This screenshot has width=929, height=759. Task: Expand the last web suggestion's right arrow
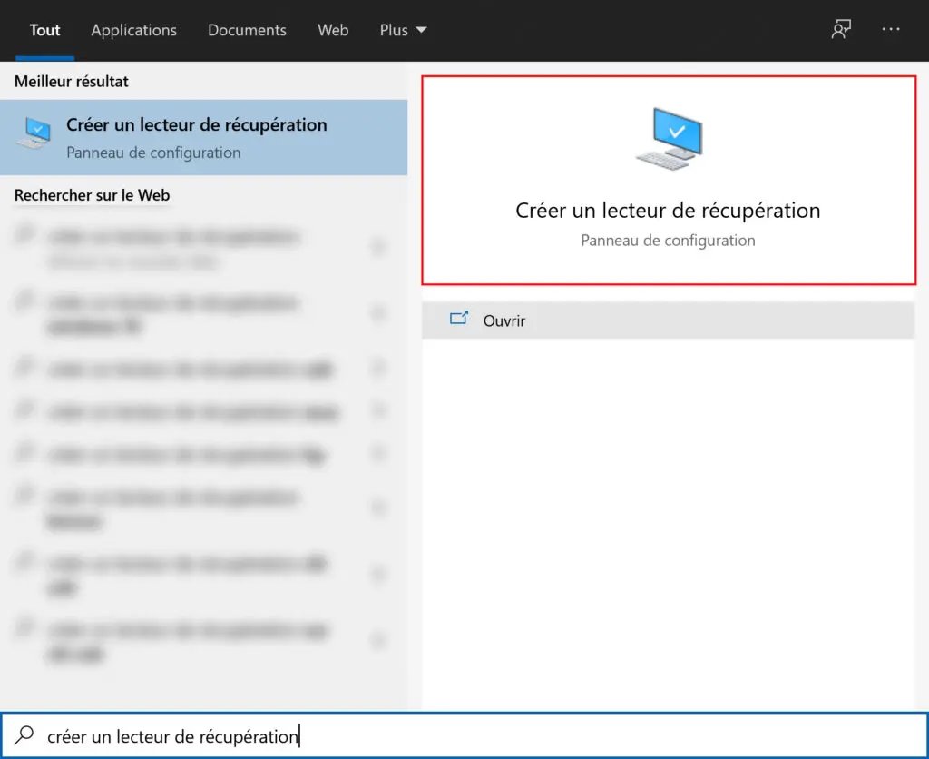[378, 641]
